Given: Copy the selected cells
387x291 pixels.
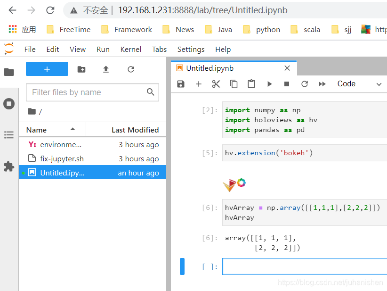Looking at the screenshot, I should [x=234, y=84].
